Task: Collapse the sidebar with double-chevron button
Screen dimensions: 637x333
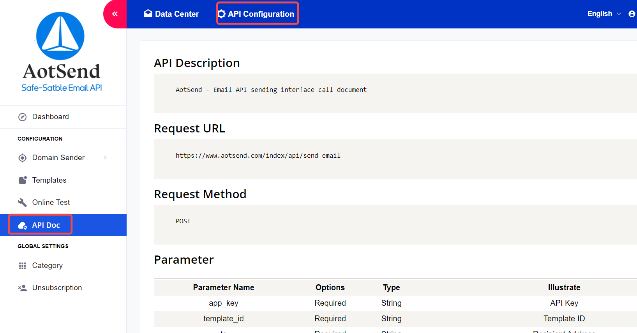Action: point(115,14)
